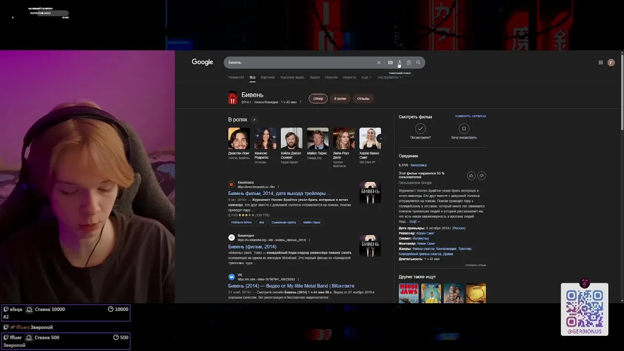Open Лили-Роуз Депп cast photo
624x351 pixels.
point(344,138)
